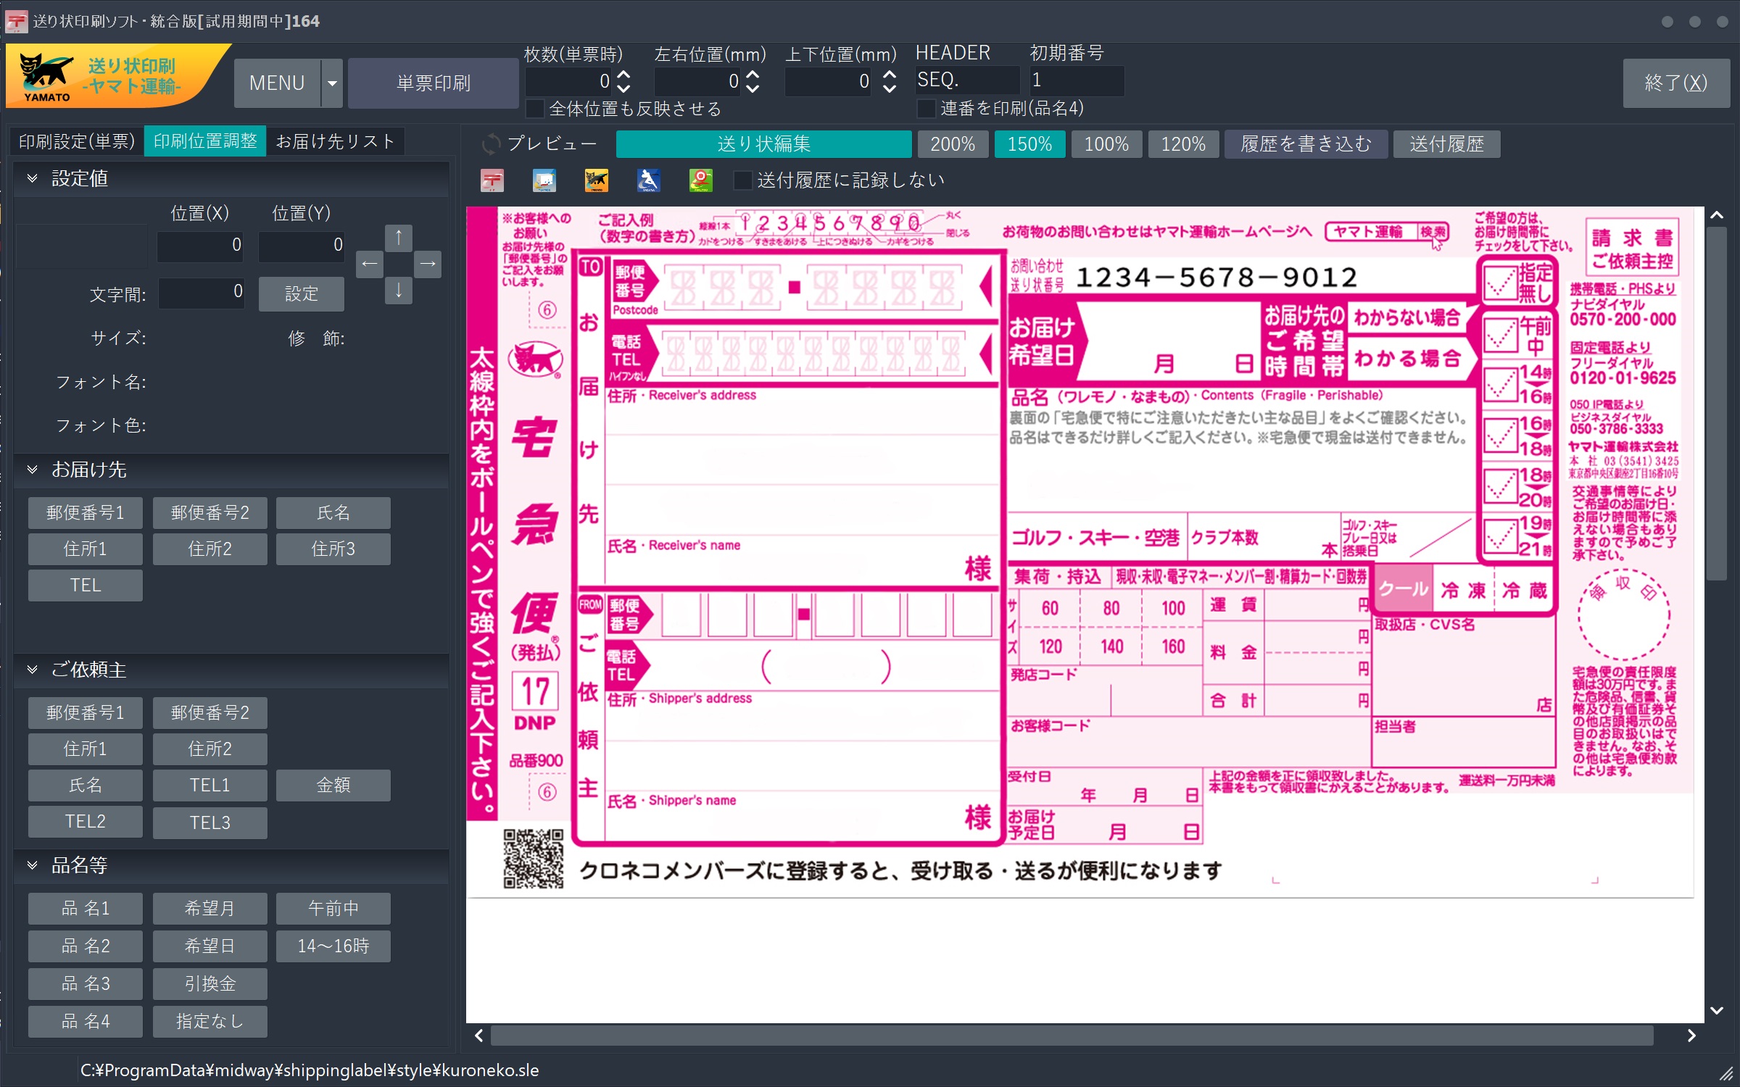The image size is (1740, 1087).
Task: Collapse the 品名等 section
Action: pyautogui.click(x=32, y=865)
